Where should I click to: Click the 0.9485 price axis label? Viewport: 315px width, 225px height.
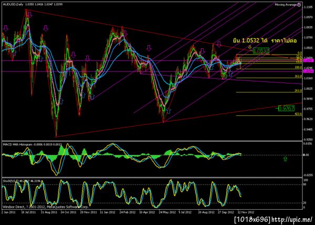(x=308, y=130)
